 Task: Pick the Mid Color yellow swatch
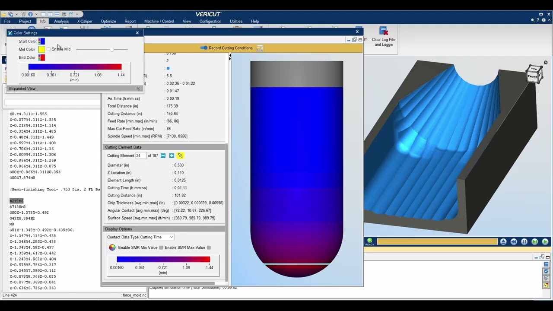(41, 49)
